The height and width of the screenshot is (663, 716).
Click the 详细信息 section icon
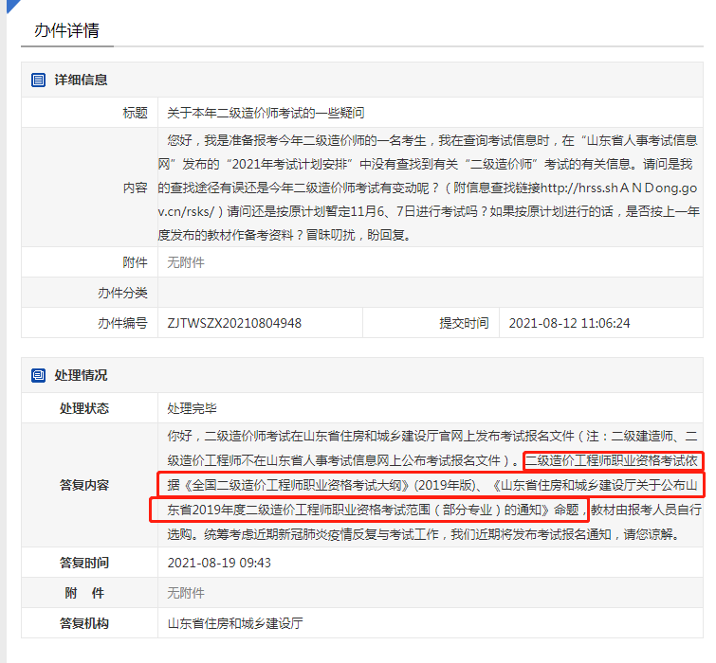pyautogui.click(x=38, y=81)
